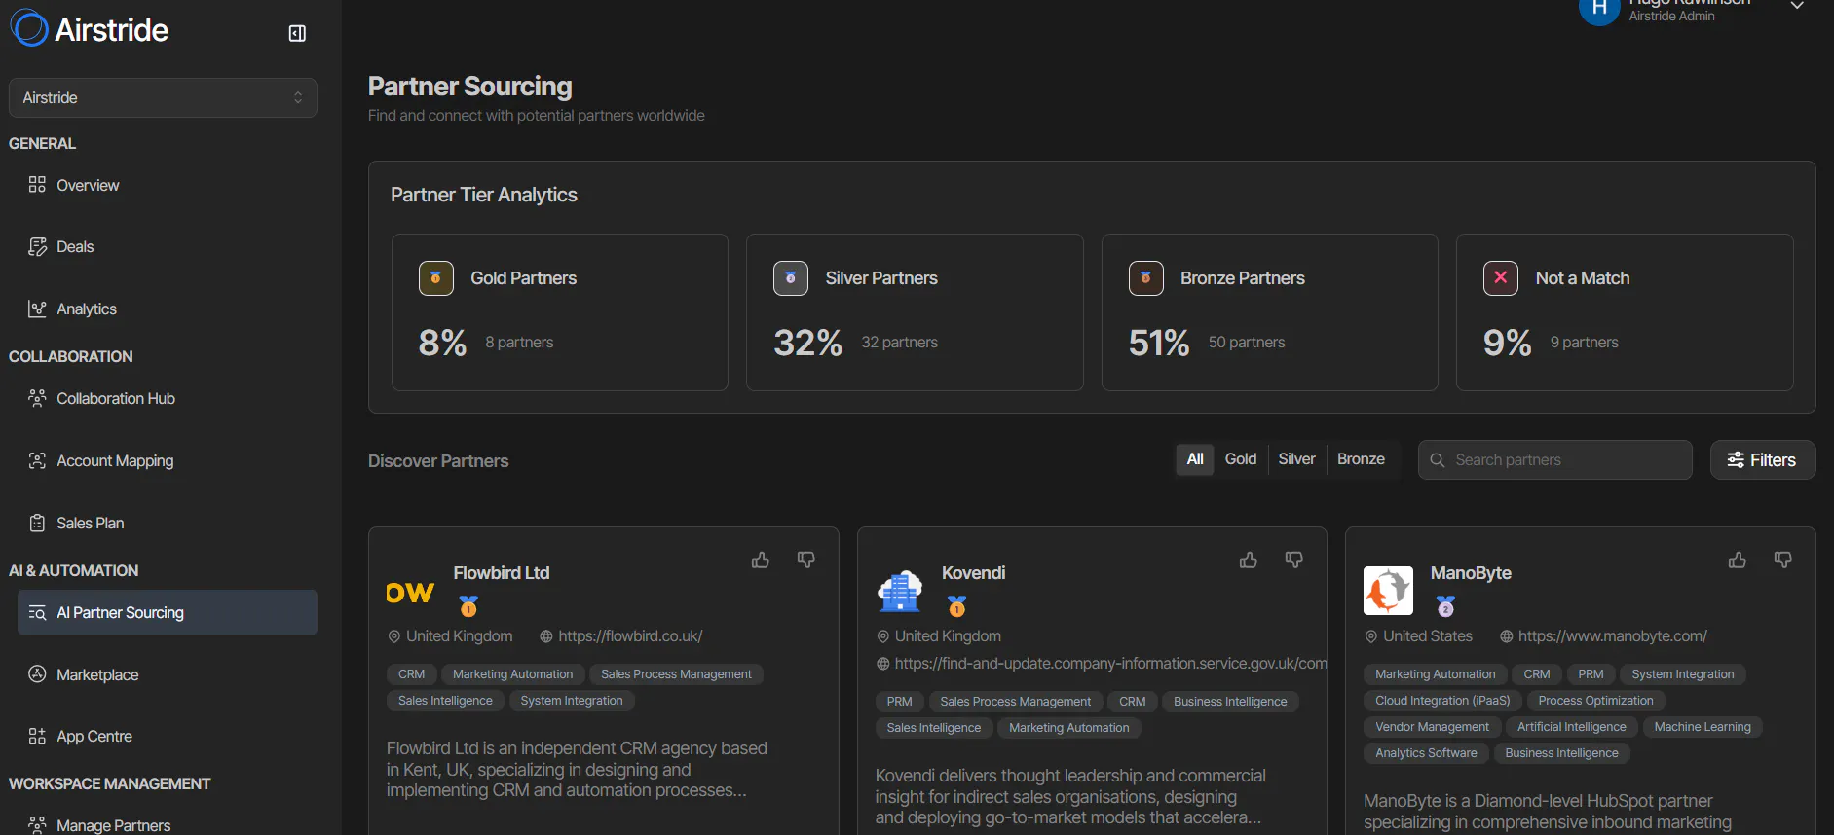Click ManoByte's Cloud Integration (iPaaS) tag

1442,701
